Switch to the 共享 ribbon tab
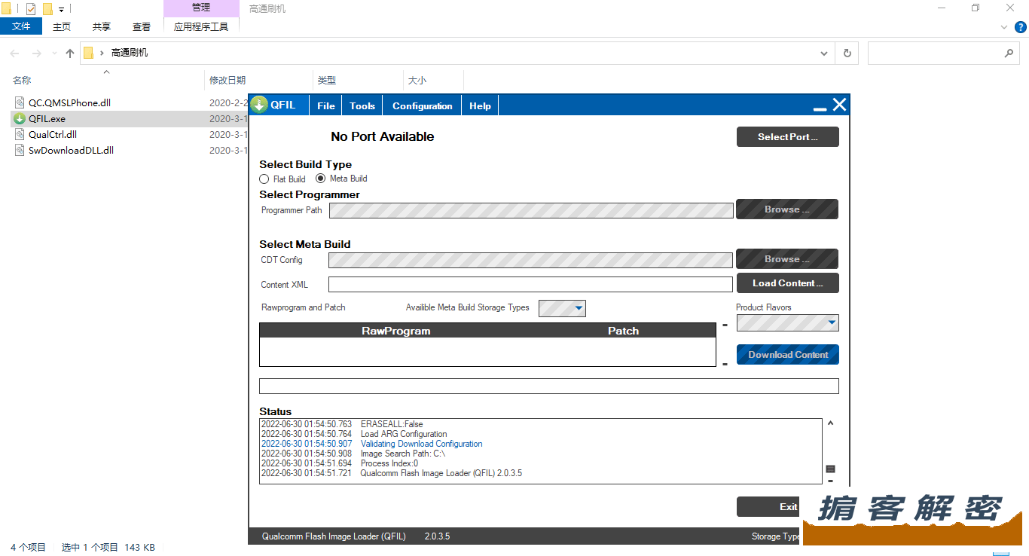The image size is (1029, 556). [x=102, y=26]
